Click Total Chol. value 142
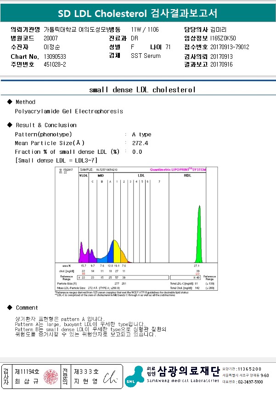The height and width of the screenshot is (394, 276). coord(197,288)
